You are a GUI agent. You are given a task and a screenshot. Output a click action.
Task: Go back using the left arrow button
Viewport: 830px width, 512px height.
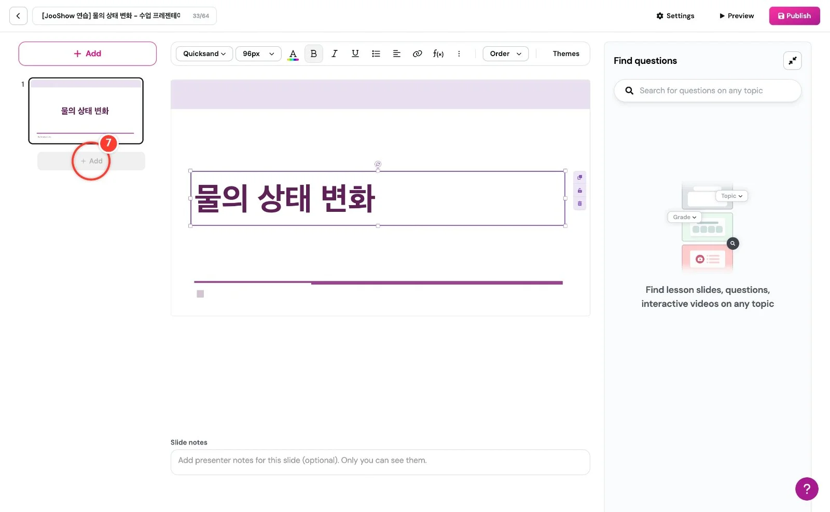click(18, 16)
